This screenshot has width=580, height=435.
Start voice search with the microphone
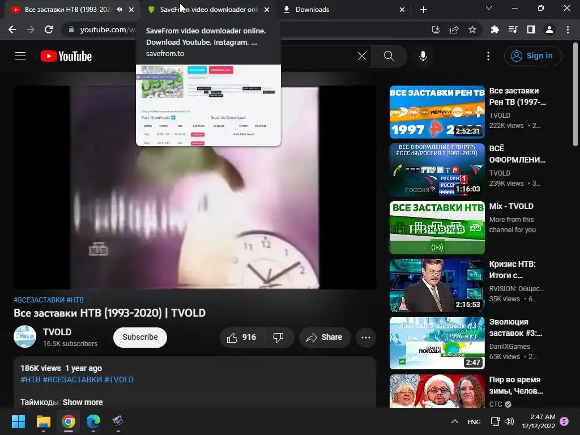423,56
